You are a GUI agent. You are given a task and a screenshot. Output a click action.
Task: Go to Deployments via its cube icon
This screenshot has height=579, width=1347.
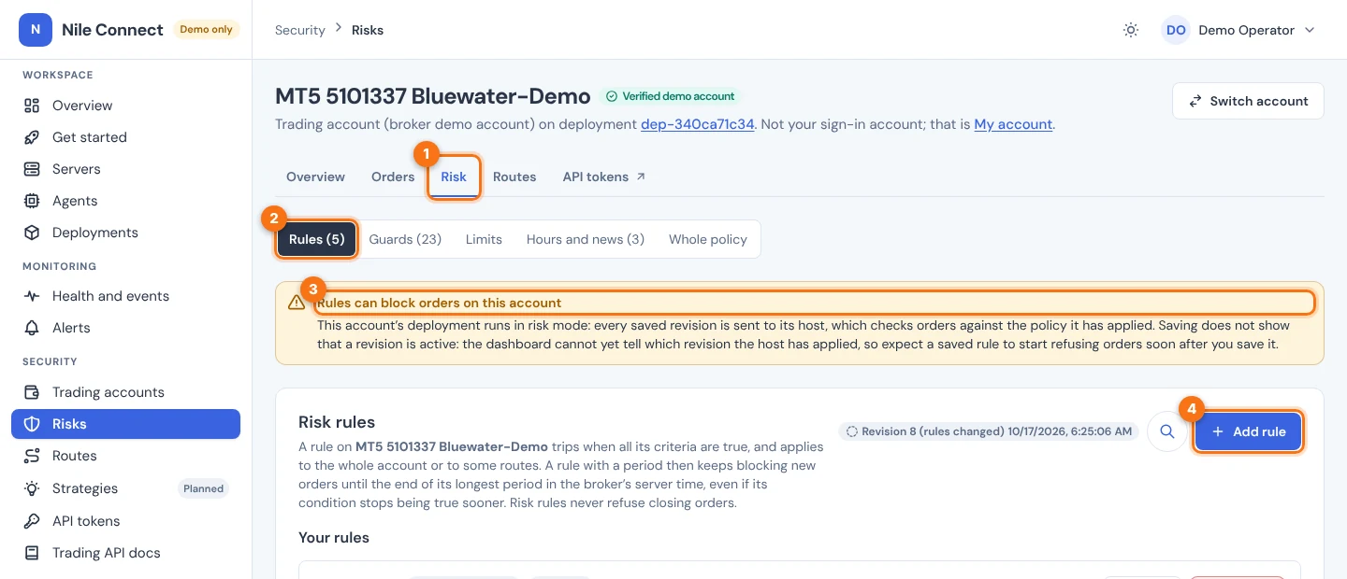coord(32,233)
